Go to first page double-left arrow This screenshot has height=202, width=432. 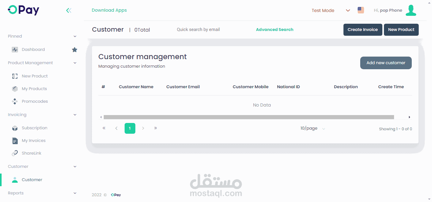click(x=104, y=128)
